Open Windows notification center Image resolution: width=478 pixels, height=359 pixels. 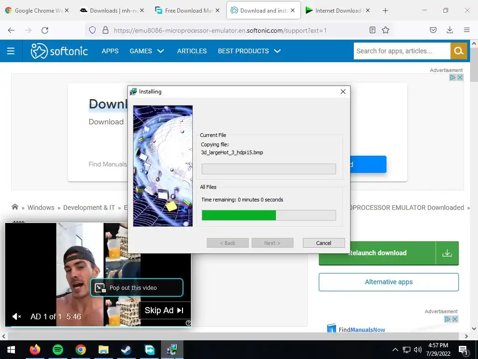pos(464,350)
